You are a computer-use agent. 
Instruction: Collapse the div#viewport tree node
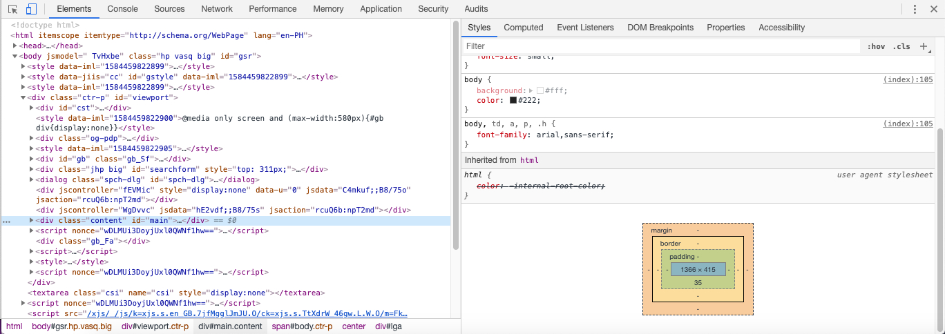click(x=23, y=97)
